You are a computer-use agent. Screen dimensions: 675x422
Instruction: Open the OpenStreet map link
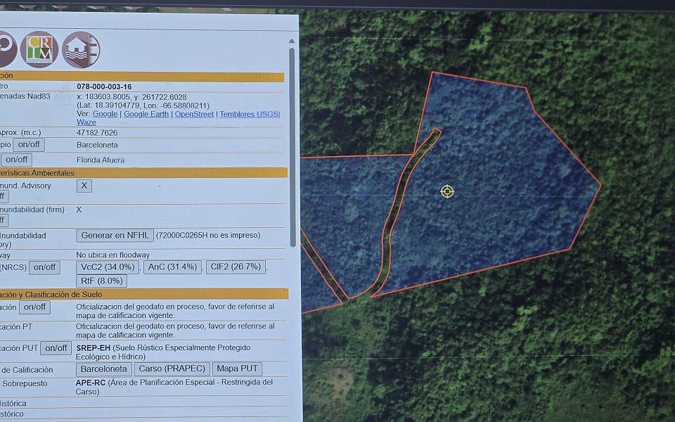194,114
